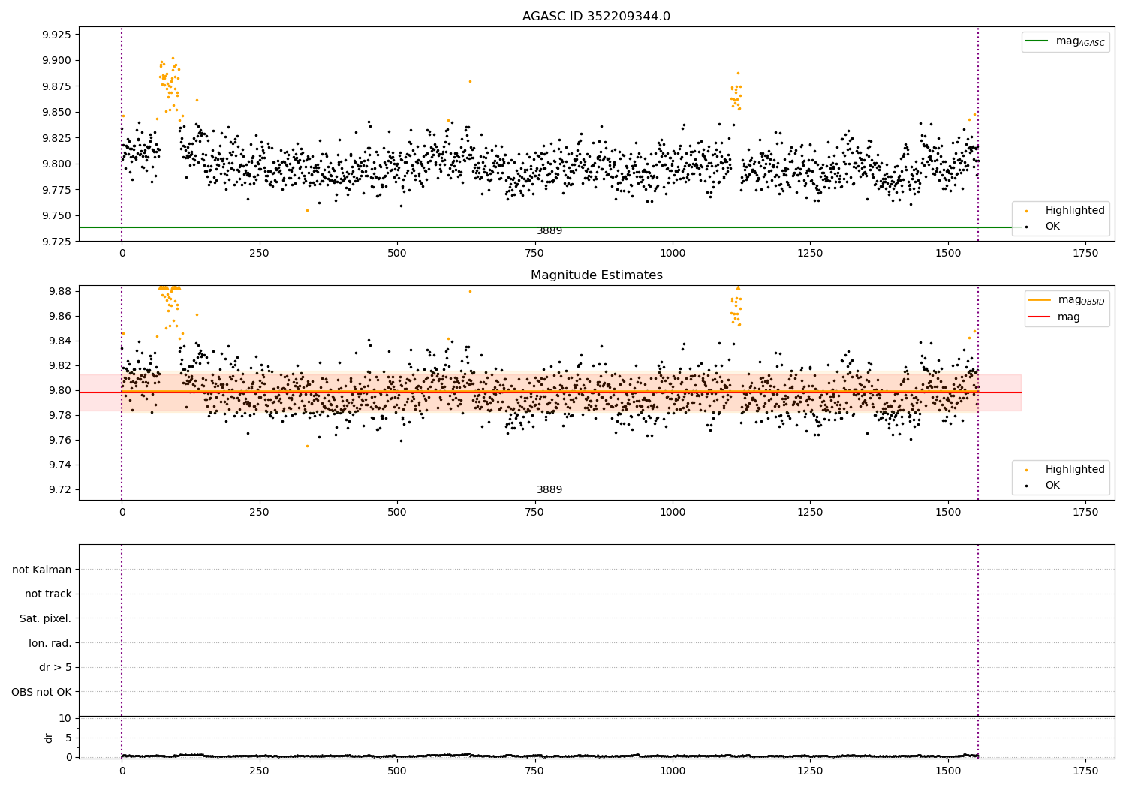Click the '9.875' y-tick of top plot

56,86
